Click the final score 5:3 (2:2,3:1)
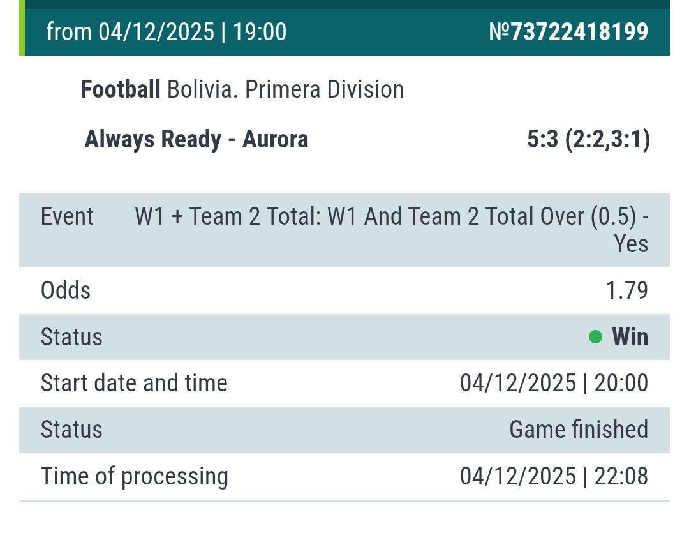689x540 pixels. [x=588, y=139]
